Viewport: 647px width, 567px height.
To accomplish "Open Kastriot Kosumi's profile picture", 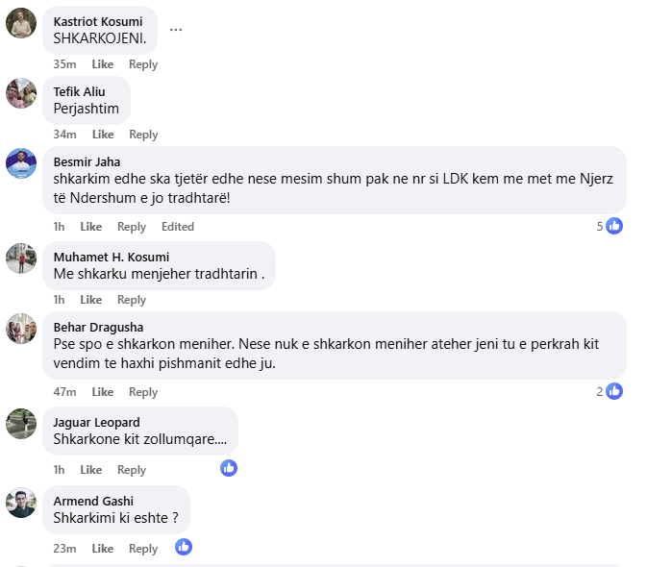I will [21, 23].
